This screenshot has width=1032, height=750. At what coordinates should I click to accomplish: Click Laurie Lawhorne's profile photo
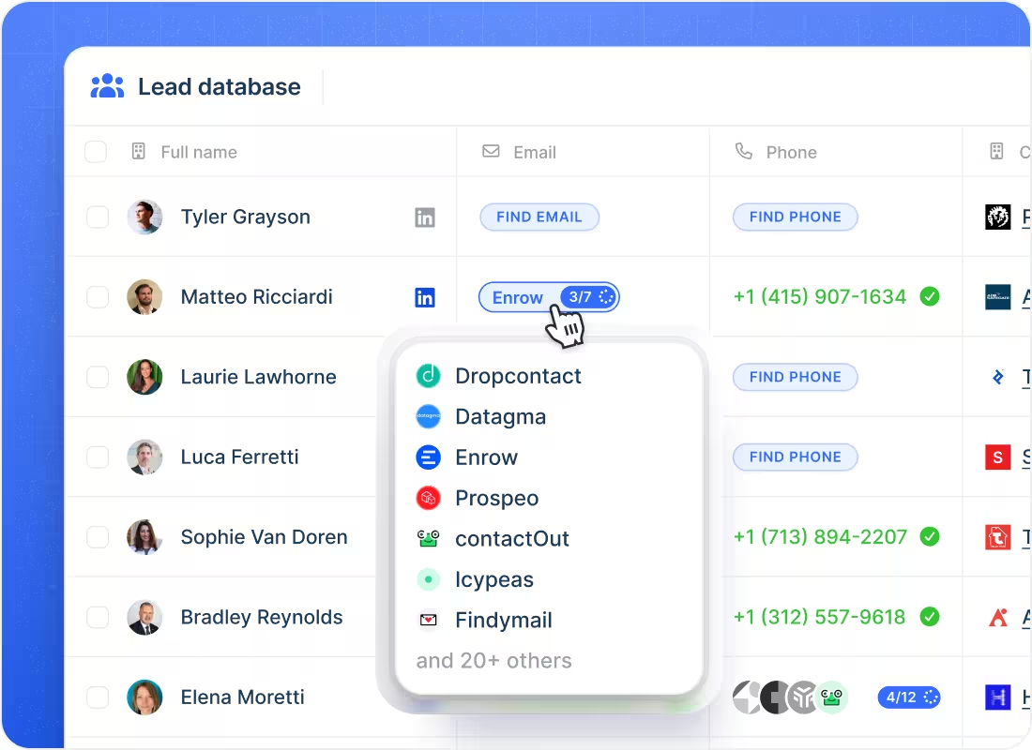[144, 377]
